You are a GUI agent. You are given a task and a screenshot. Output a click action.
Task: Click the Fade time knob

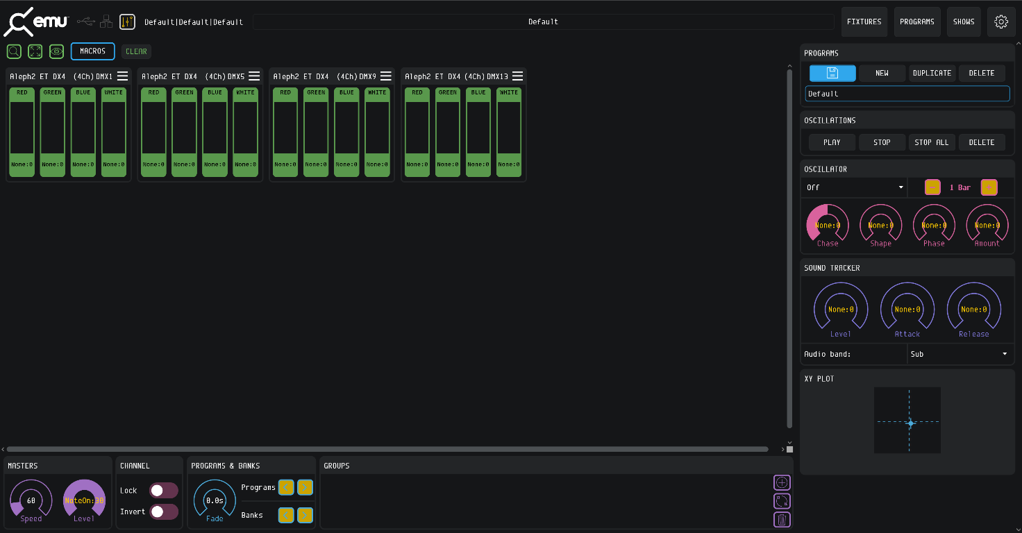point(215,499)
